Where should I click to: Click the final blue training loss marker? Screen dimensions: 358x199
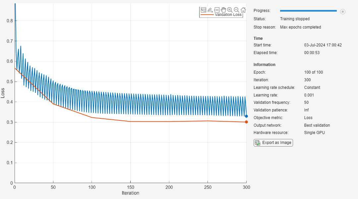point(246,116)
